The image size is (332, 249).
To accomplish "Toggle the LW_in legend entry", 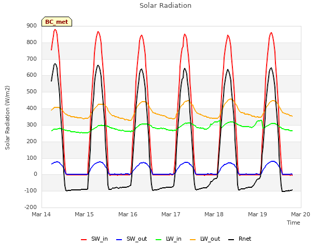I will pyautogui.click(x=169, y=239).
